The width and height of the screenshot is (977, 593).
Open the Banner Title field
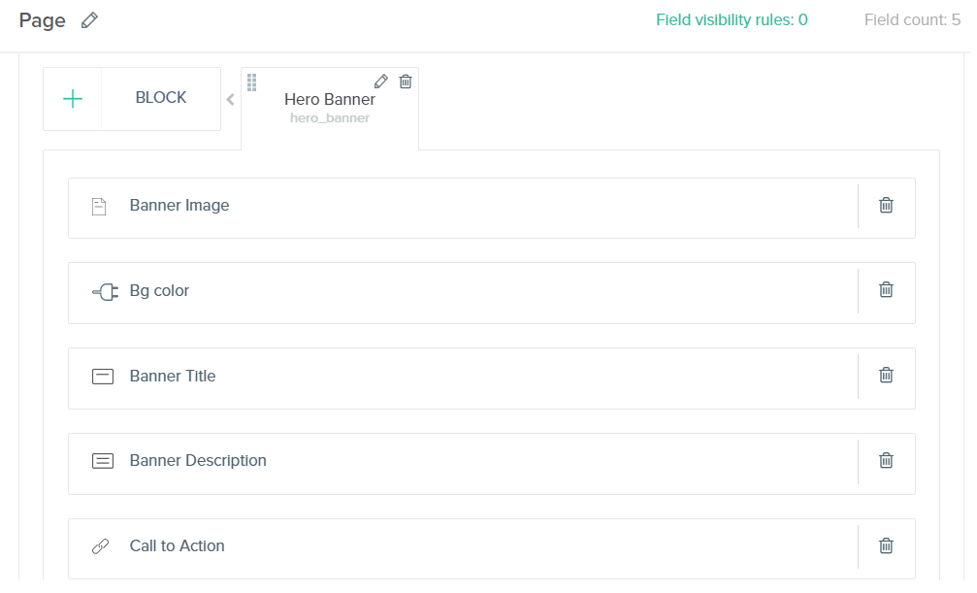(x=463, y=379)
